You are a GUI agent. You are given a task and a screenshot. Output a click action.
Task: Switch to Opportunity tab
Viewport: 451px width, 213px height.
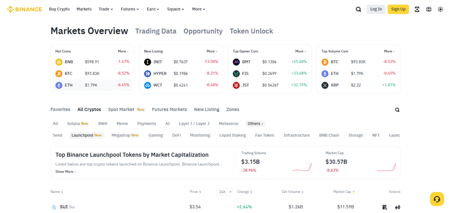tap(203, 31)
